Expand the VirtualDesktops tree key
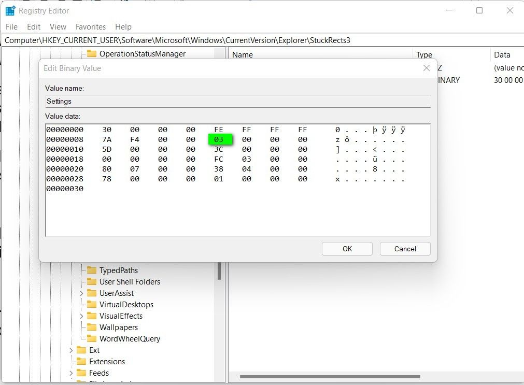The height and width of the screenshot is (385, 524). (x=81, y=304)
